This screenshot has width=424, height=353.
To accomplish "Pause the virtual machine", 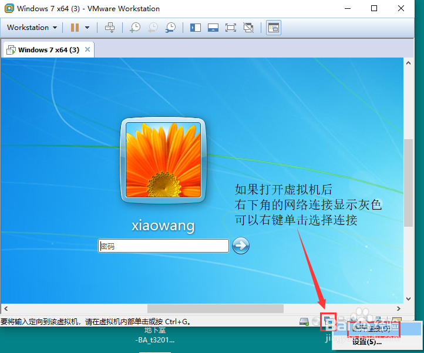I will point(75,28).
